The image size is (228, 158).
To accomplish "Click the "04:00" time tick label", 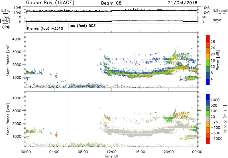I will [54, 152].
